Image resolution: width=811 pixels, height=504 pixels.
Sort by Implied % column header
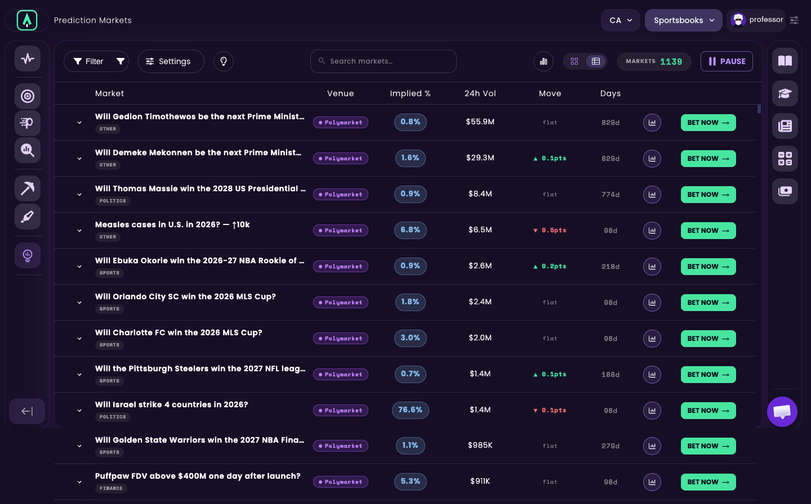pyautogui.click(x=410, y=93)
